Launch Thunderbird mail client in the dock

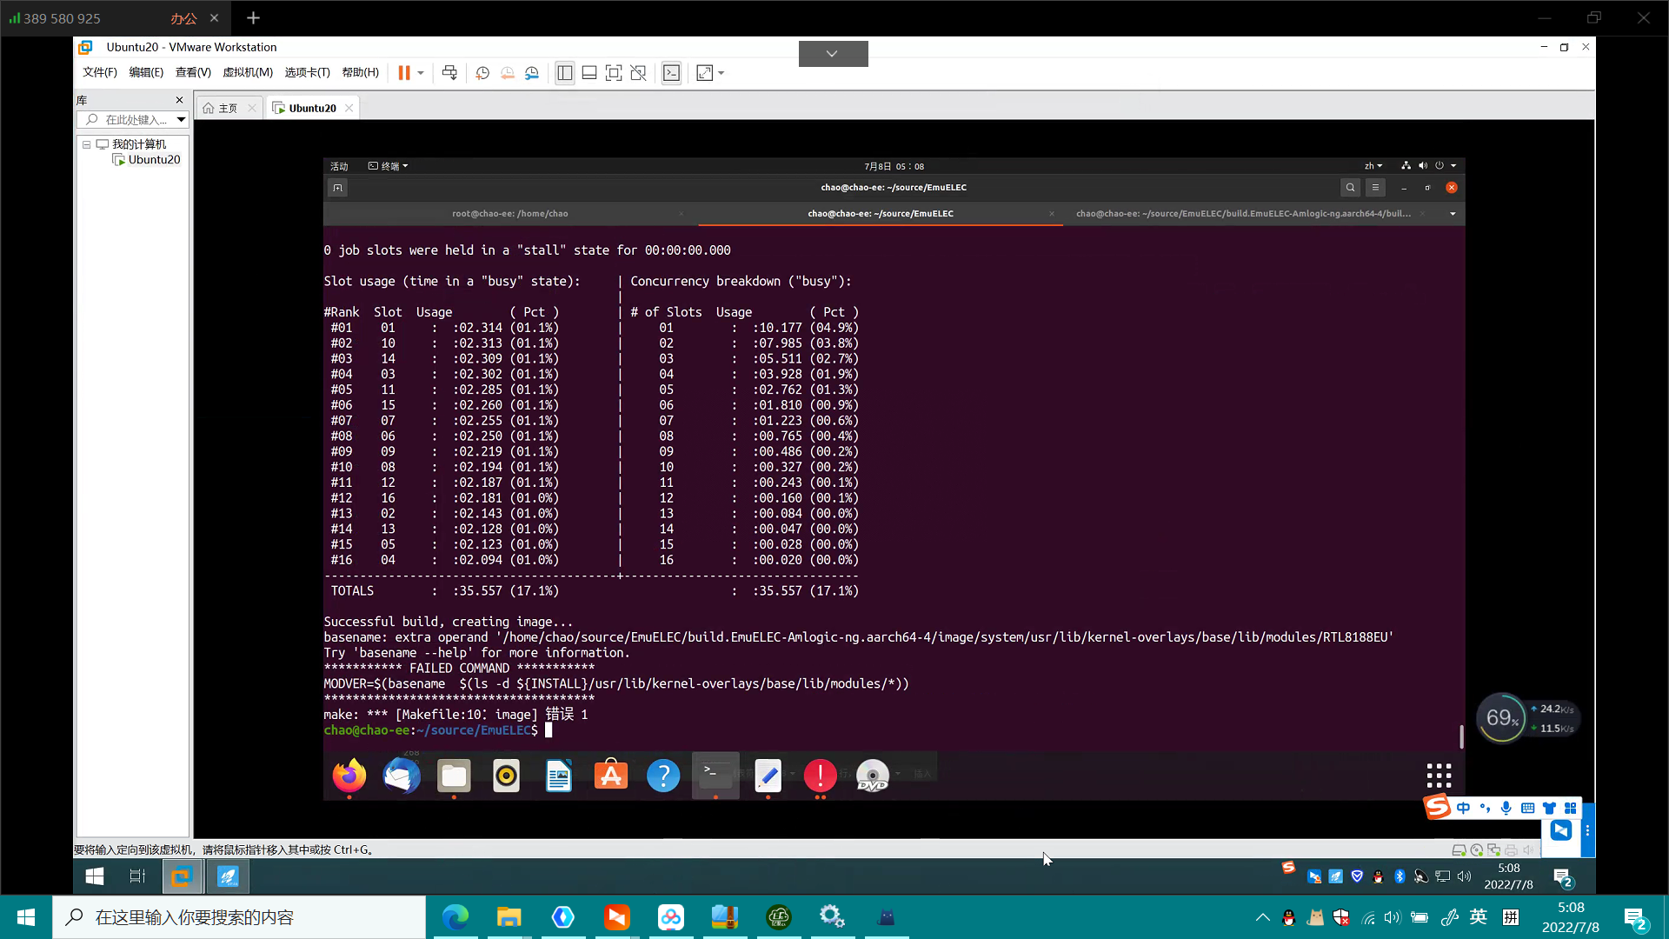(401, 776)
